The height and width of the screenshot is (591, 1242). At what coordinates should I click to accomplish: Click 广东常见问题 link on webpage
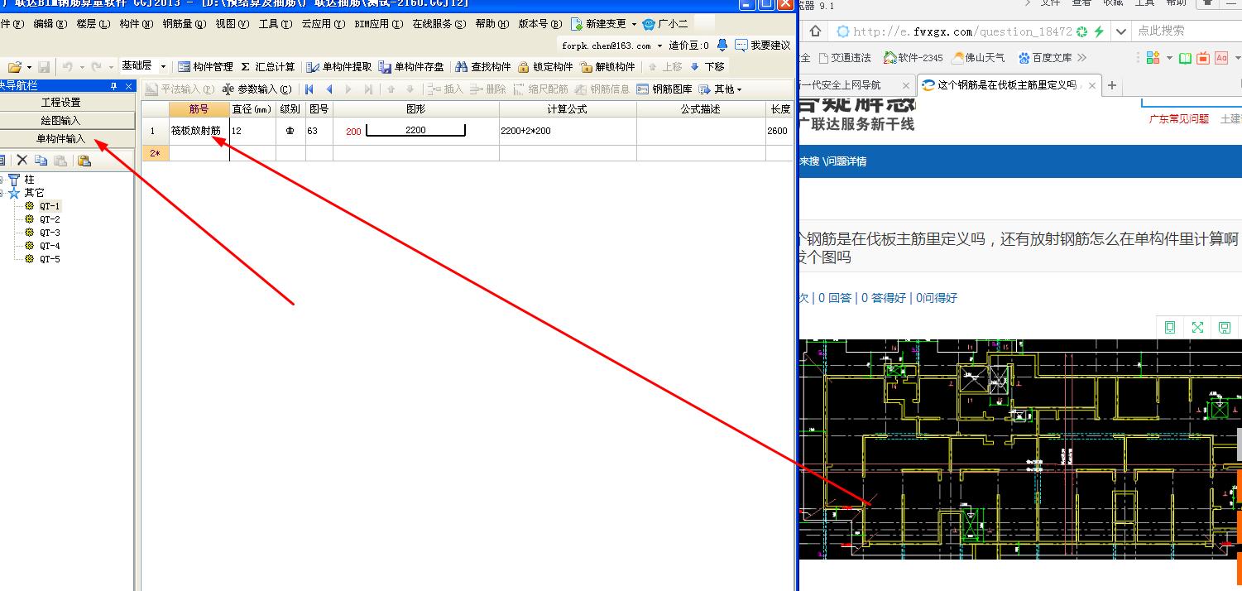coord(1179,119)
